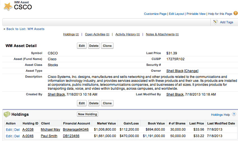Click the Gain/Loss value $470,000.00

pos(129,136)
